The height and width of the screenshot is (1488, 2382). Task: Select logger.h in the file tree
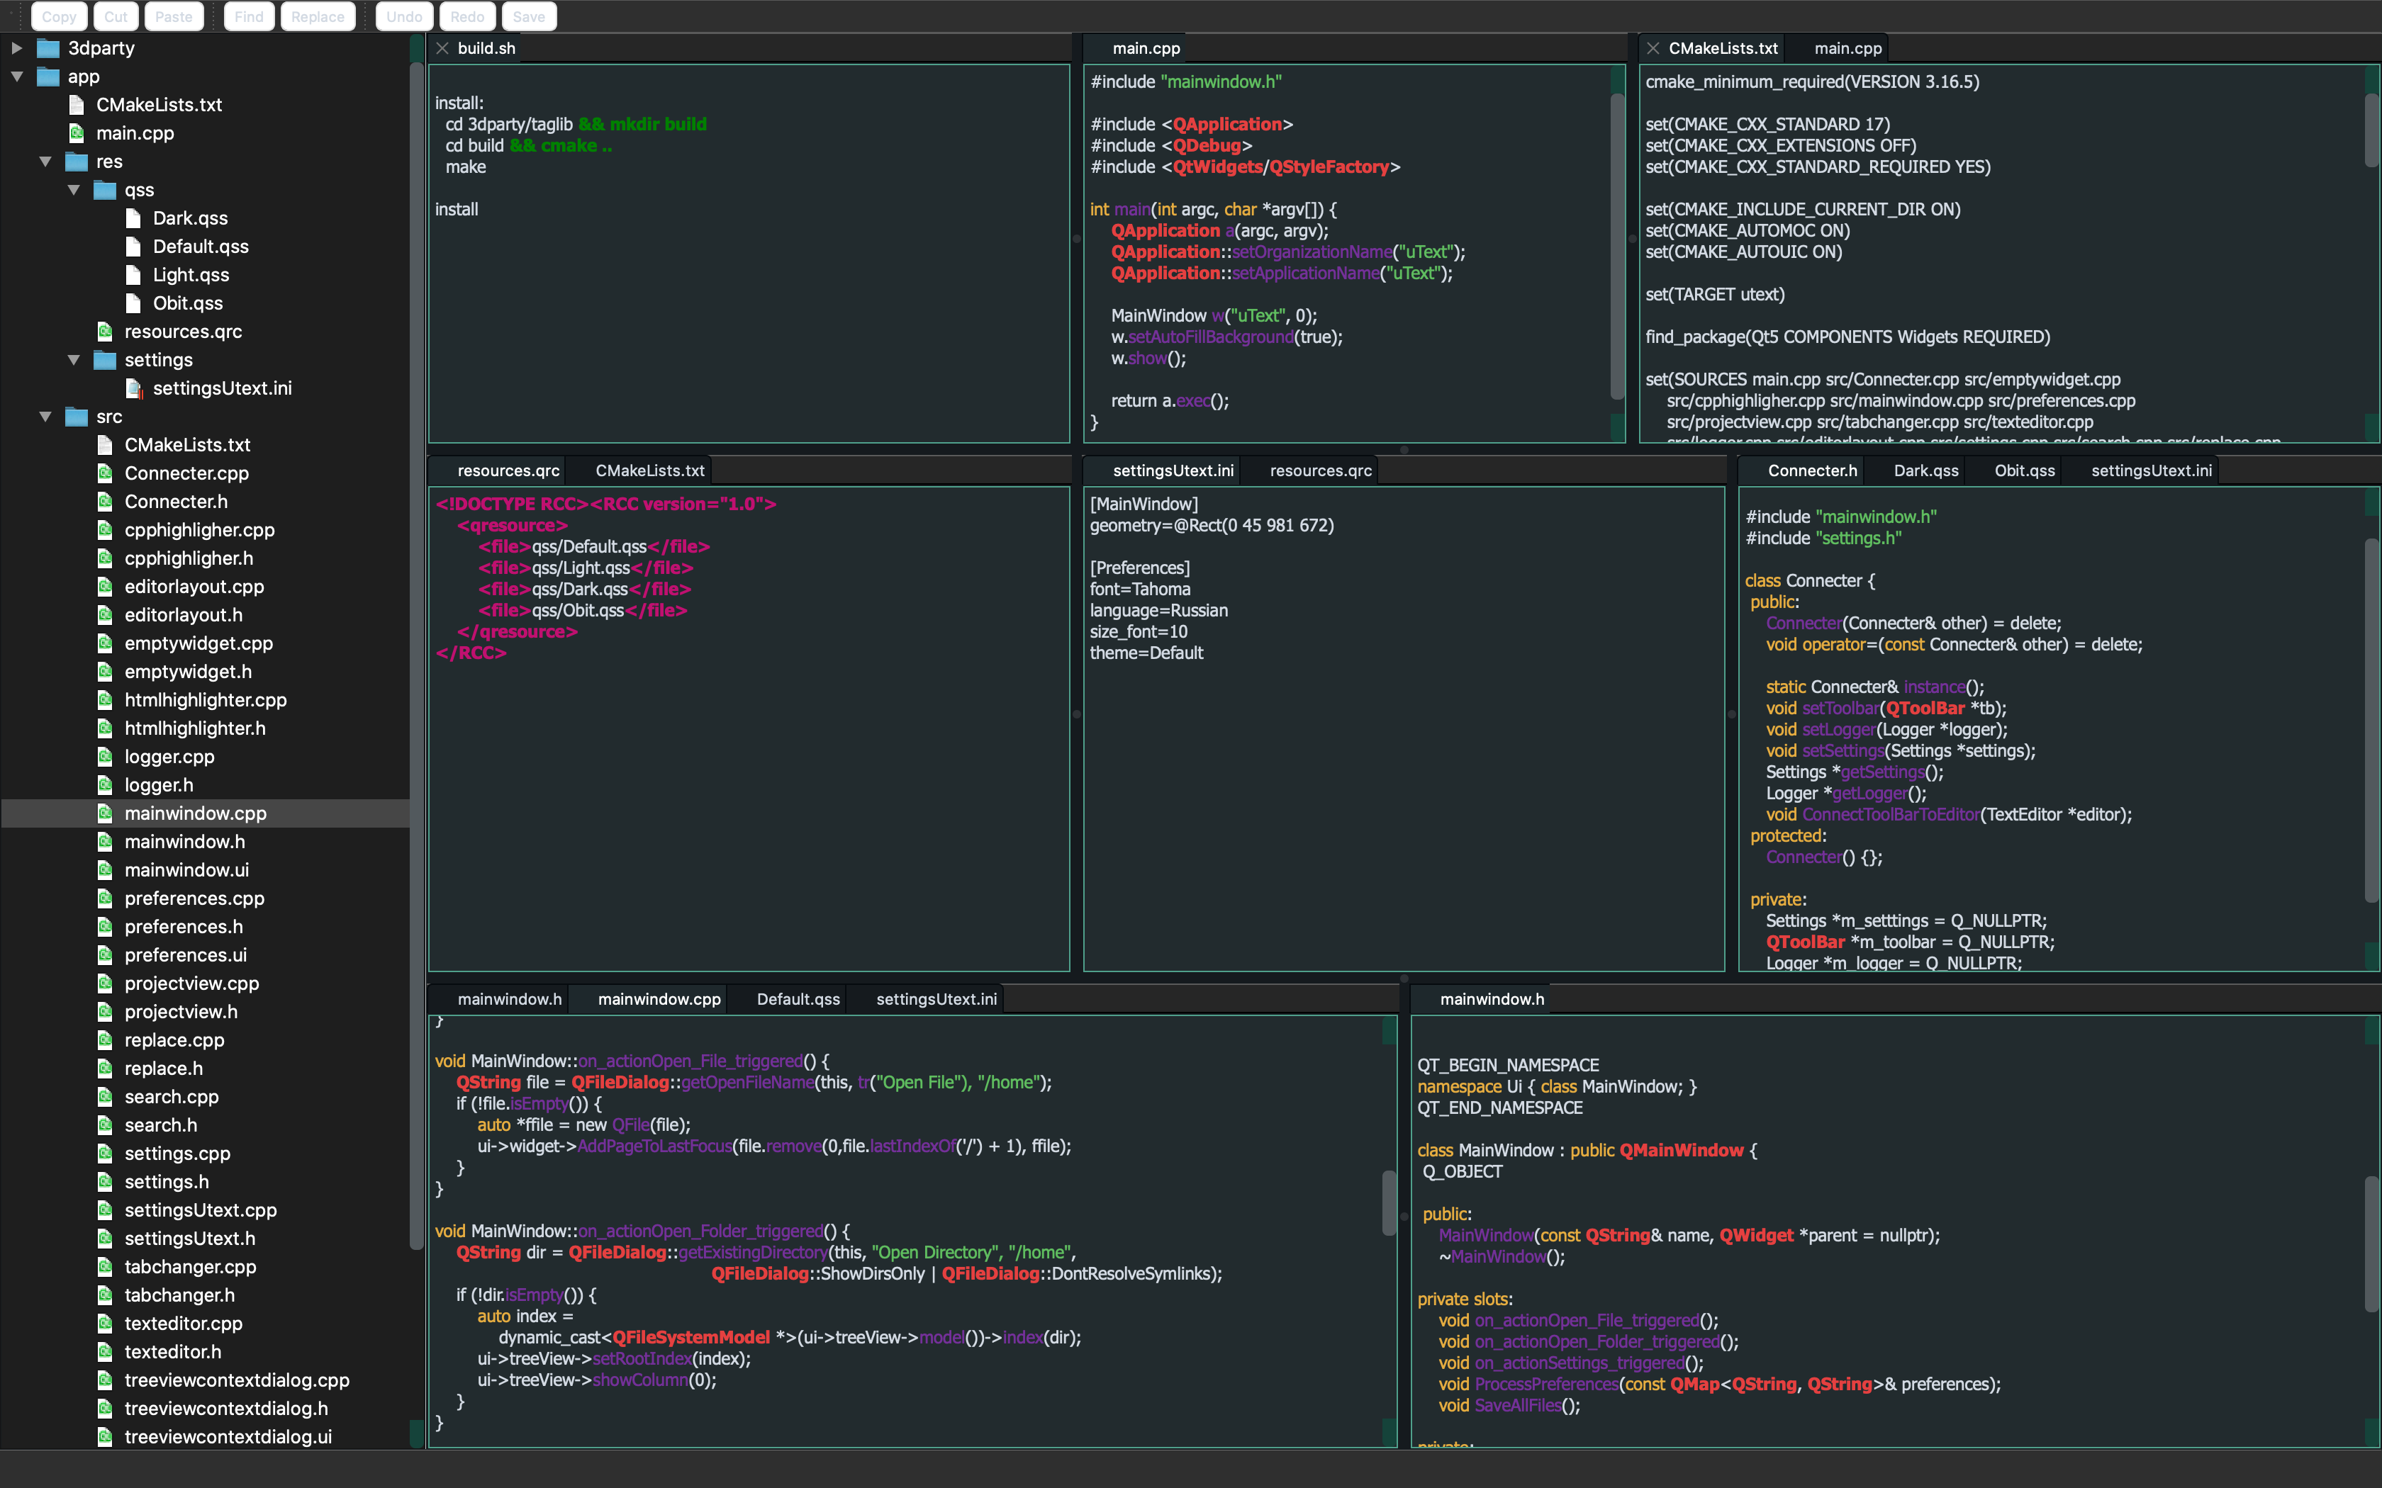click(x=159, y=785)
